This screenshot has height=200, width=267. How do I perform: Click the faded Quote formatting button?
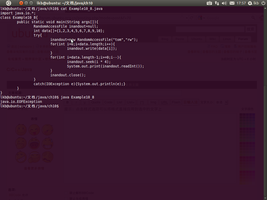point(96,102)
